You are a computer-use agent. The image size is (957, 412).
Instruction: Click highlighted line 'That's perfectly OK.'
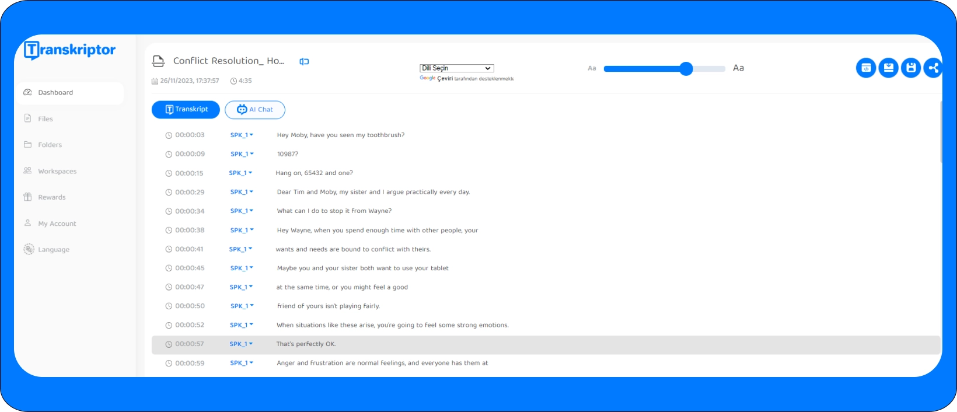click(306, 344)
